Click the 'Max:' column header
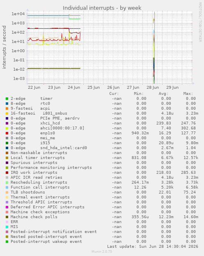Image resolution: width=204 pixels, height=256 pixels. pos(188,94)
